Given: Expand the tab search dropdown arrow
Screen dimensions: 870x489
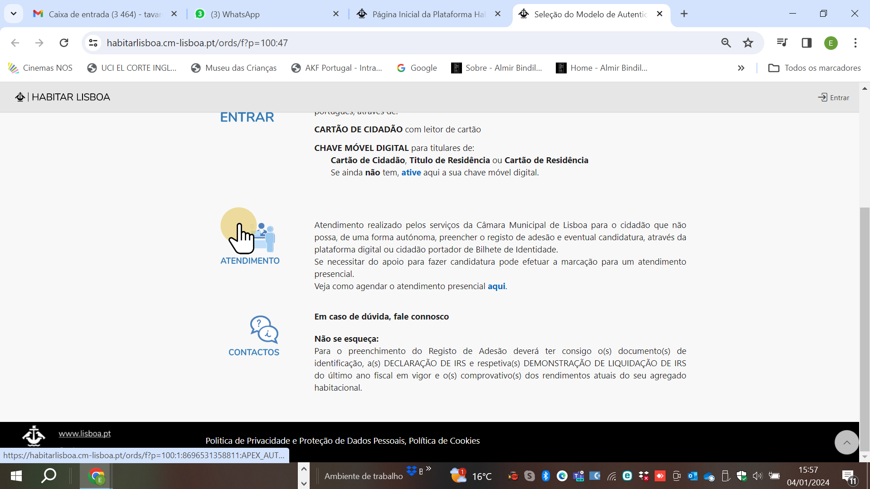Looking at the screenshot, I should tap(14, 14).
